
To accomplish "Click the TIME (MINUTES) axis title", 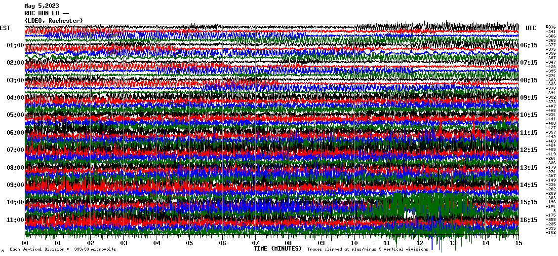I will [x=278, y=249].
